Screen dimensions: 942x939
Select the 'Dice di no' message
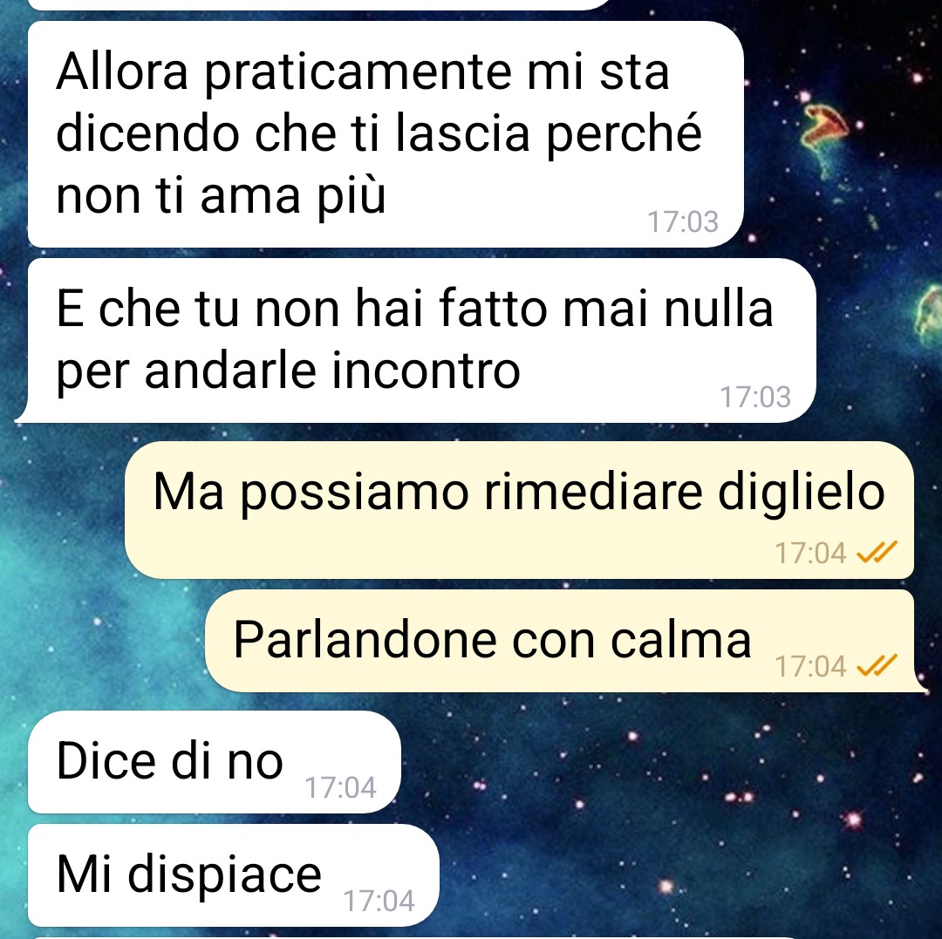coord(214,762)
